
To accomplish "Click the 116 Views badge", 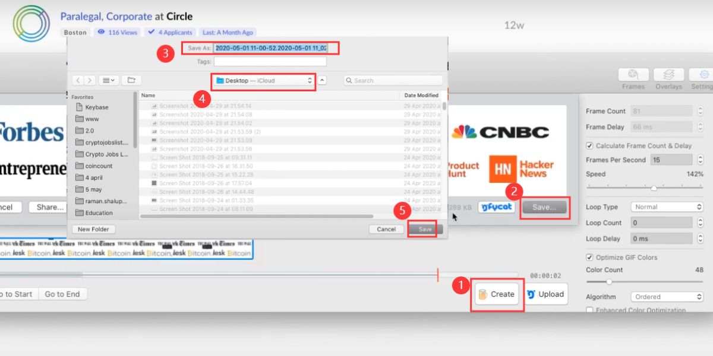I will 118,33.
